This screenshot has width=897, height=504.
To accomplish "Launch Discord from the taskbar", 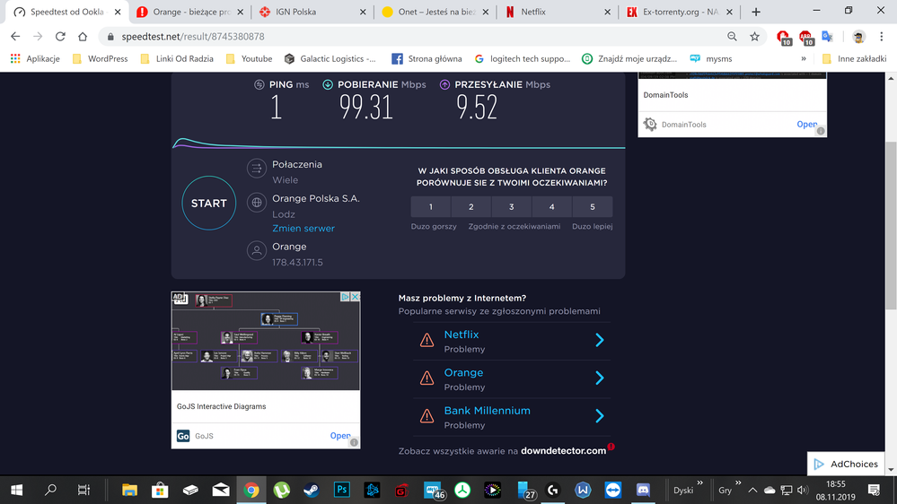I will (643, 490).
